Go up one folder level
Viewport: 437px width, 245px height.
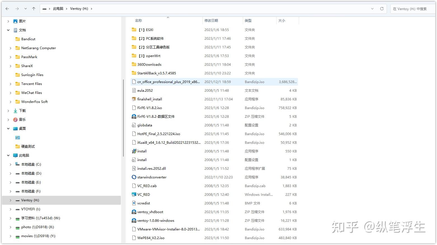34,9
